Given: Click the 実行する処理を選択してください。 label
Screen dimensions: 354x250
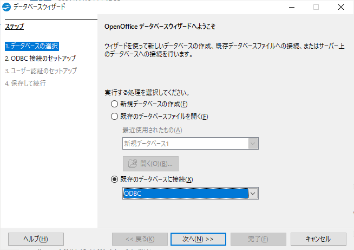Looking at the screenshot, I should (147, 93).
